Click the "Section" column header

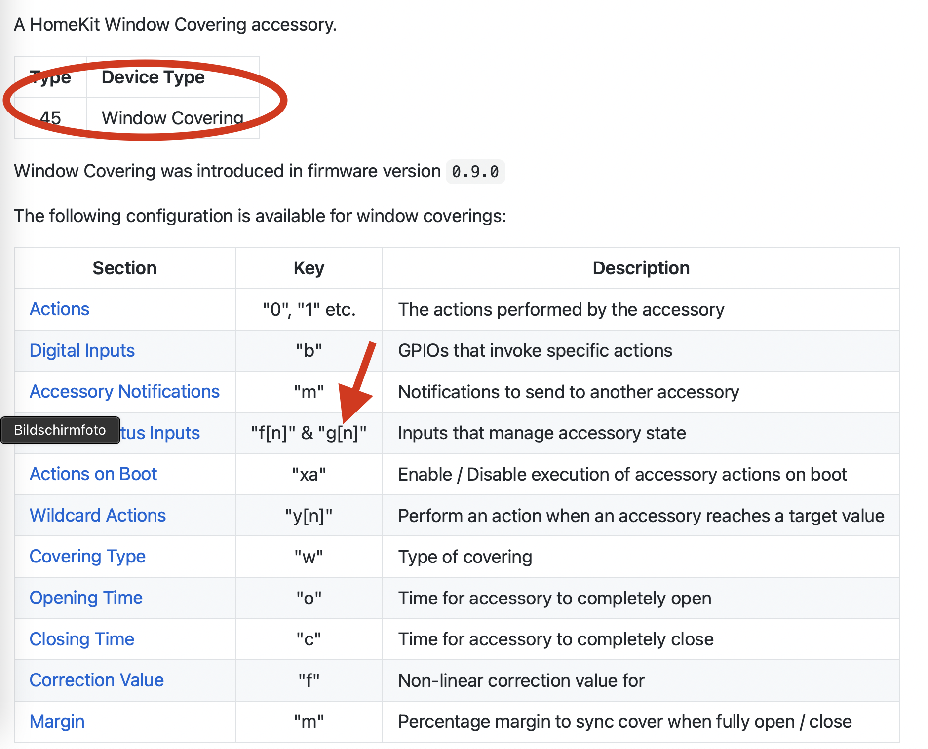point(124,268)
